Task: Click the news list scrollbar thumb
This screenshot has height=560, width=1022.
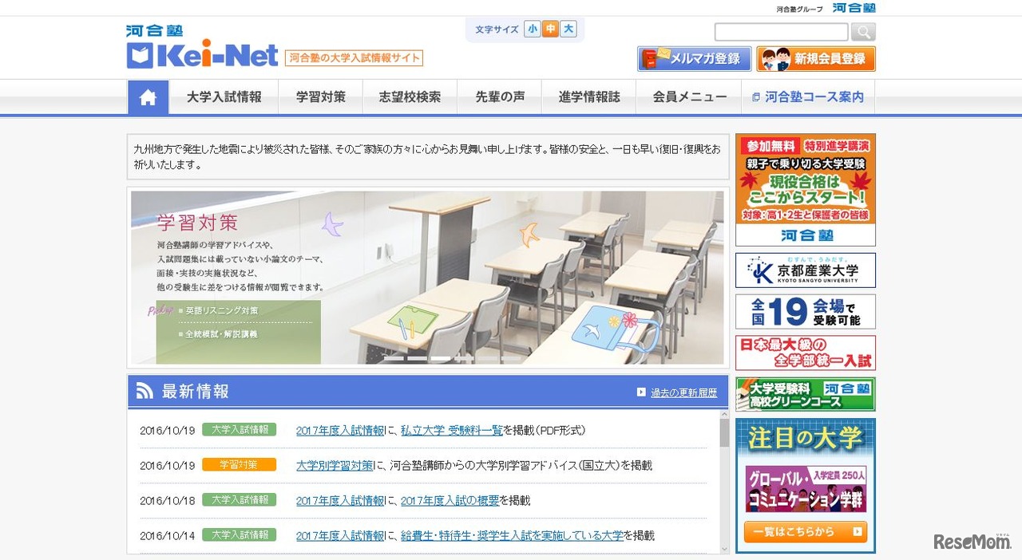Action: (724, 432)
